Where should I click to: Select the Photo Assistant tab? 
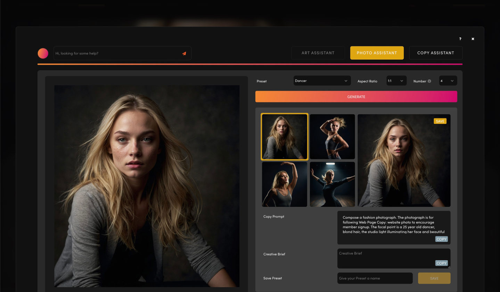[x=377, y=53]
